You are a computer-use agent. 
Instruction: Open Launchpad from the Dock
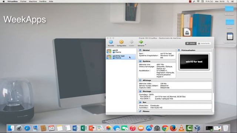click(19, 128)
